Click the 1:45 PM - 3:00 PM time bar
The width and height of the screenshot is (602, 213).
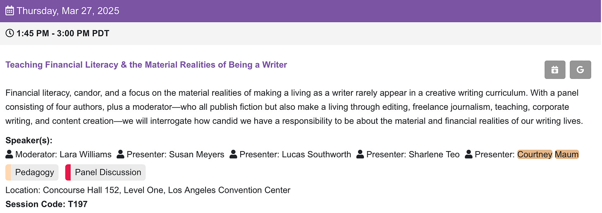pyautogui.click(x=301, y=33)
